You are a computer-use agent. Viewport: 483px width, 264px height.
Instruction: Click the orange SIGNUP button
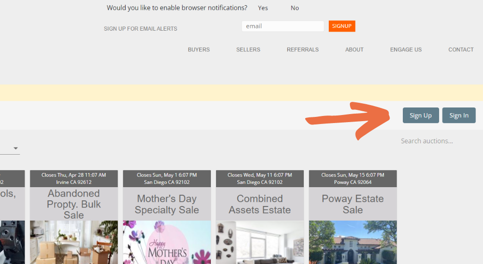[x=342, y=26]
